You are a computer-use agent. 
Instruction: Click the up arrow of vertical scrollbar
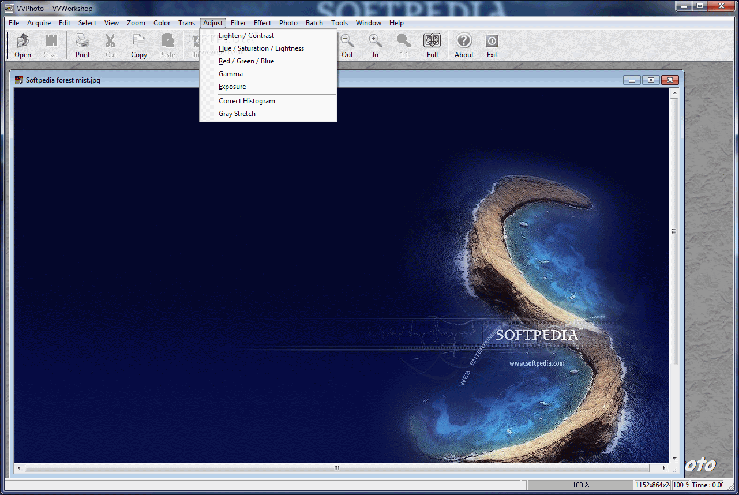point(674,93)
